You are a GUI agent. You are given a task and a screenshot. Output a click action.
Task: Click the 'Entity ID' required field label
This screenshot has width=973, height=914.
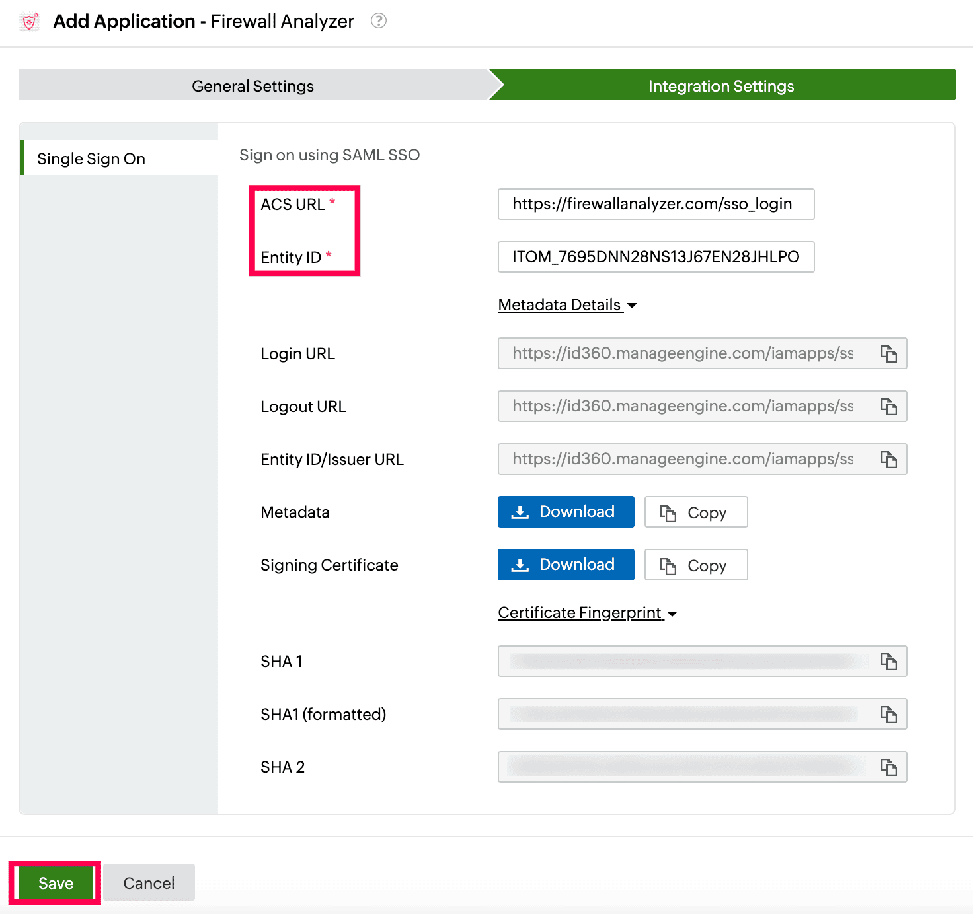[x=291, y=258]
